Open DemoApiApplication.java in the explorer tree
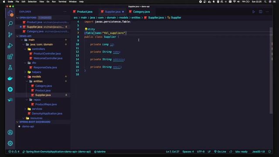 (47, 113)
